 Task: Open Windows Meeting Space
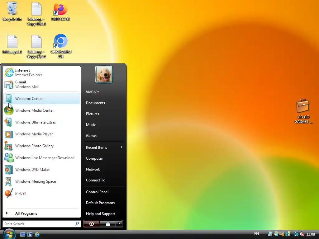(42, 181)
